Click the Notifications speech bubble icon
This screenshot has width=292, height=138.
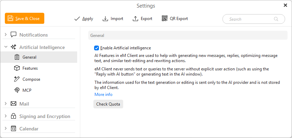pos(13,35)
